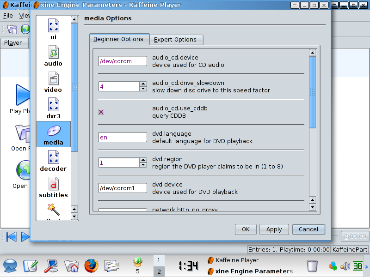Image resolution: width=370 pixels, height=277 pixels.
Task: Decrease dvd.region value with down arrow
Action: [143, 165]
